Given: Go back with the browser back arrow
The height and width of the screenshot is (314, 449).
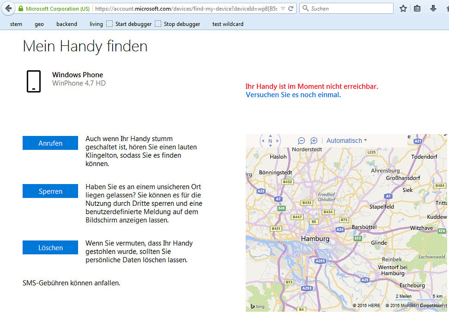Looking at the screenshot, I should point(8,8).
